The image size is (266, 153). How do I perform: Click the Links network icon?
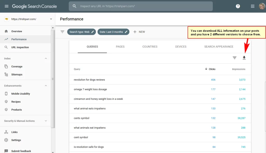click(x=6, y=132)
